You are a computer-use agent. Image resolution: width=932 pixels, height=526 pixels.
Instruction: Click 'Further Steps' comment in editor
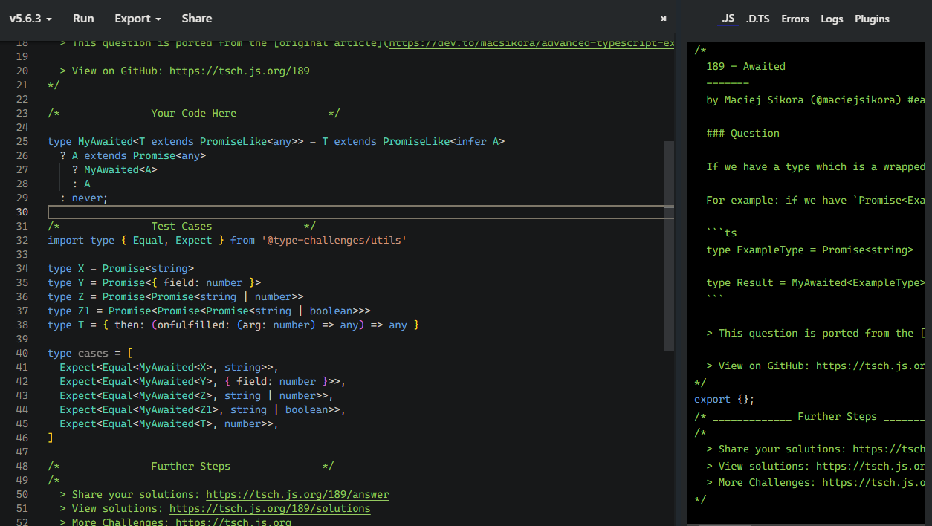[190, 467]
